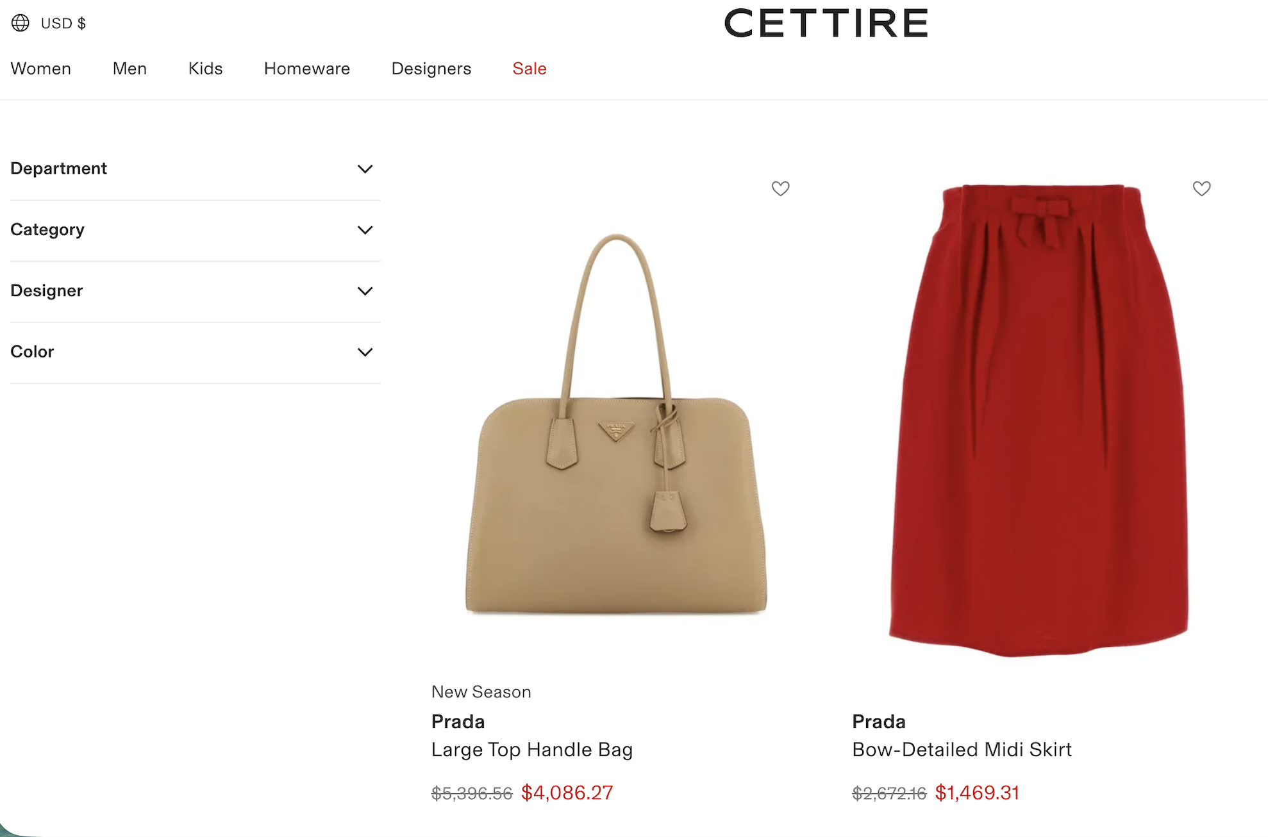Open the Designers menu
This screenshot has width=1268, height=837.
point(431,69)
